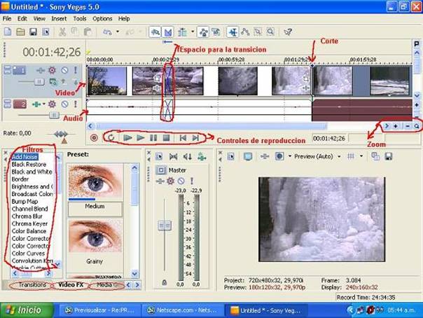Screen dimensions: 423x318
Task: Copy preview snapshot to clipboard icon
Action: click(376, 156)
